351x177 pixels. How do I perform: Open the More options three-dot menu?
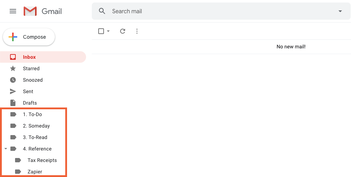click(137, 31)
